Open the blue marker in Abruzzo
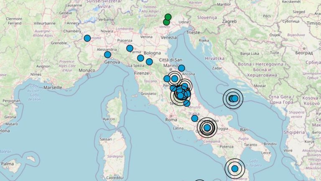This screenshot has width=321, height=181. tap(186, 103)
